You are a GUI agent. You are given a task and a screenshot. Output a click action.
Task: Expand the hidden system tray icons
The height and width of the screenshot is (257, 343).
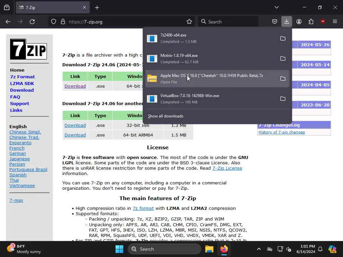[259, 249]
